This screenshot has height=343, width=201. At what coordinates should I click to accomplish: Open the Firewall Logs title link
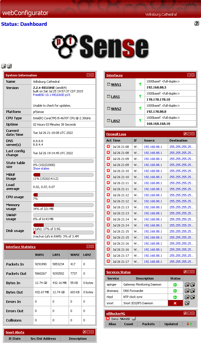point(116,134)
